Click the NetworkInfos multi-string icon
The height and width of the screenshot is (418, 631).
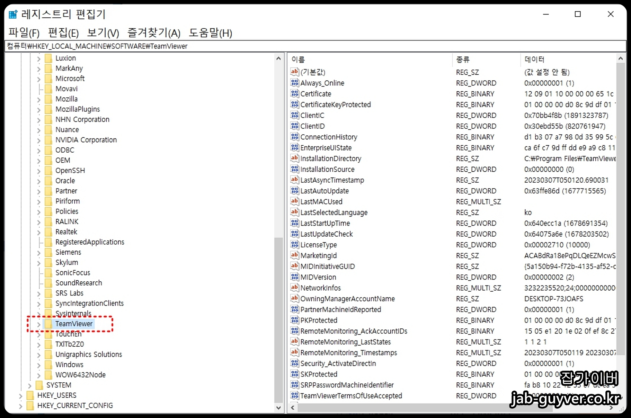click(x=294, y=288)
